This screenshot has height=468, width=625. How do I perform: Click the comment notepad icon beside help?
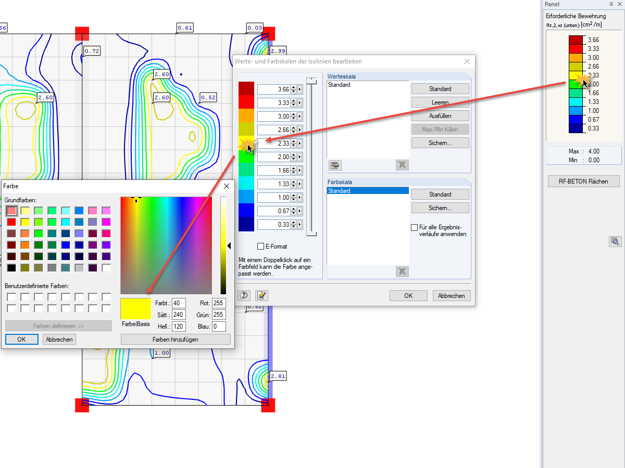click(x=261, y=295)
